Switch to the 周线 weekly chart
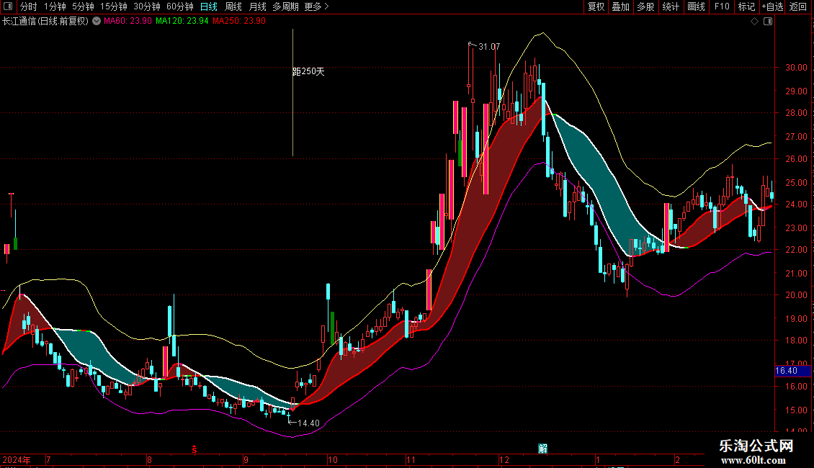Image resolution: width=814 pixels, height=468 pixels. (233, 6)
